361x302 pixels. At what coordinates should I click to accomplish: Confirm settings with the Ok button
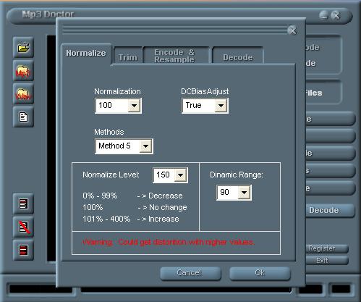tap(260, 273)
